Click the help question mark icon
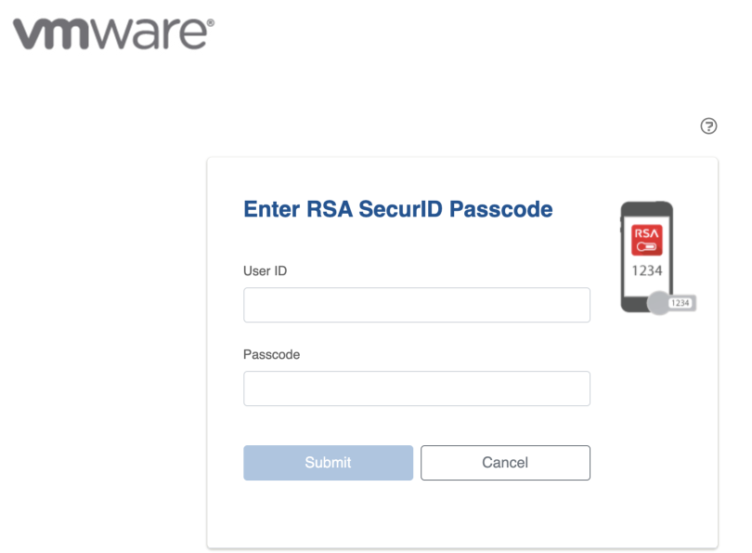The height and width of the screenshot is (553, 752). click(708, 126)
